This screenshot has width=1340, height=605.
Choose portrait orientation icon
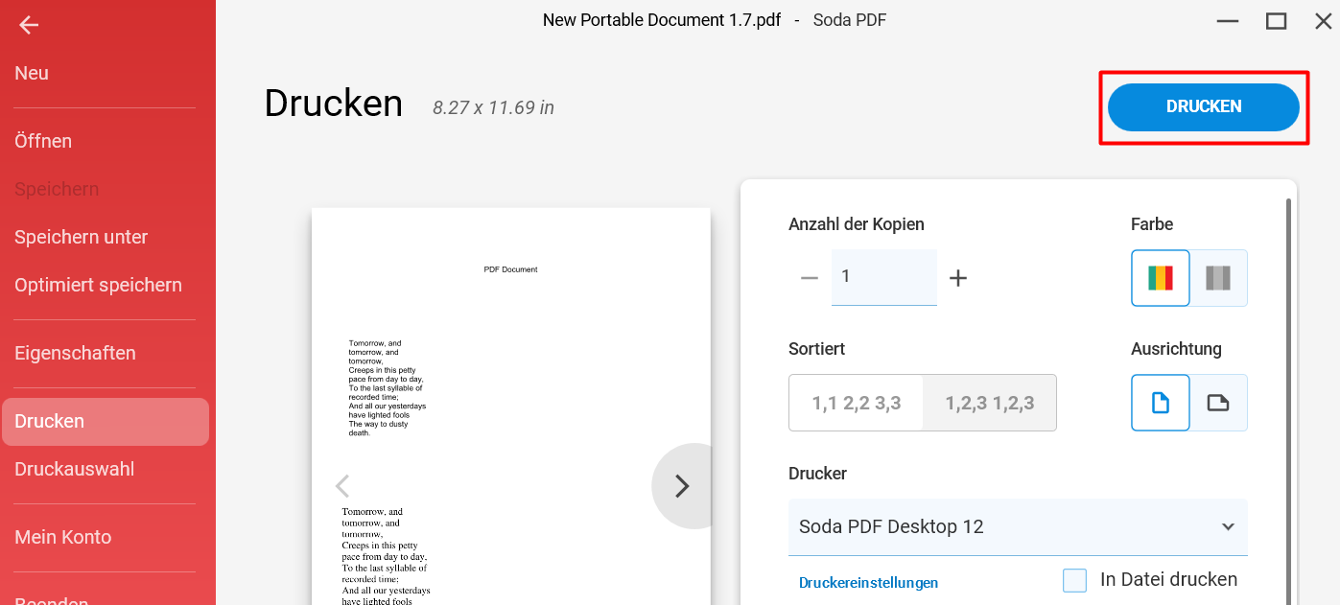[x=1161, y=403]
